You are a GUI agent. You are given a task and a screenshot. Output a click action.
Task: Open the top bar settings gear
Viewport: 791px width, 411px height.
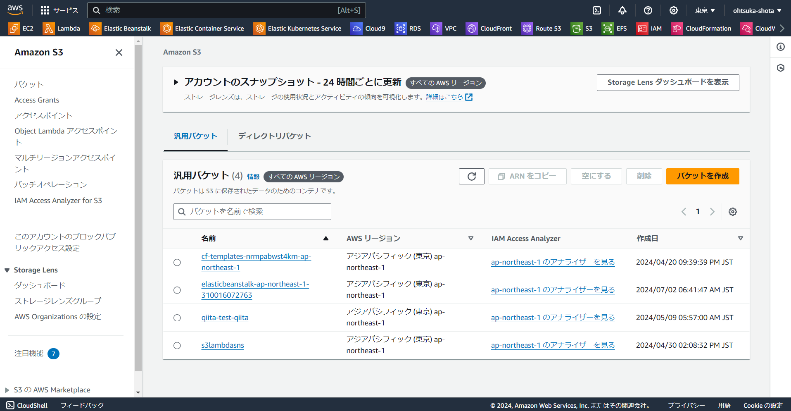click(x=674, y=10)
